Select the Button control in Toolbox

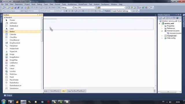point(22,31)
